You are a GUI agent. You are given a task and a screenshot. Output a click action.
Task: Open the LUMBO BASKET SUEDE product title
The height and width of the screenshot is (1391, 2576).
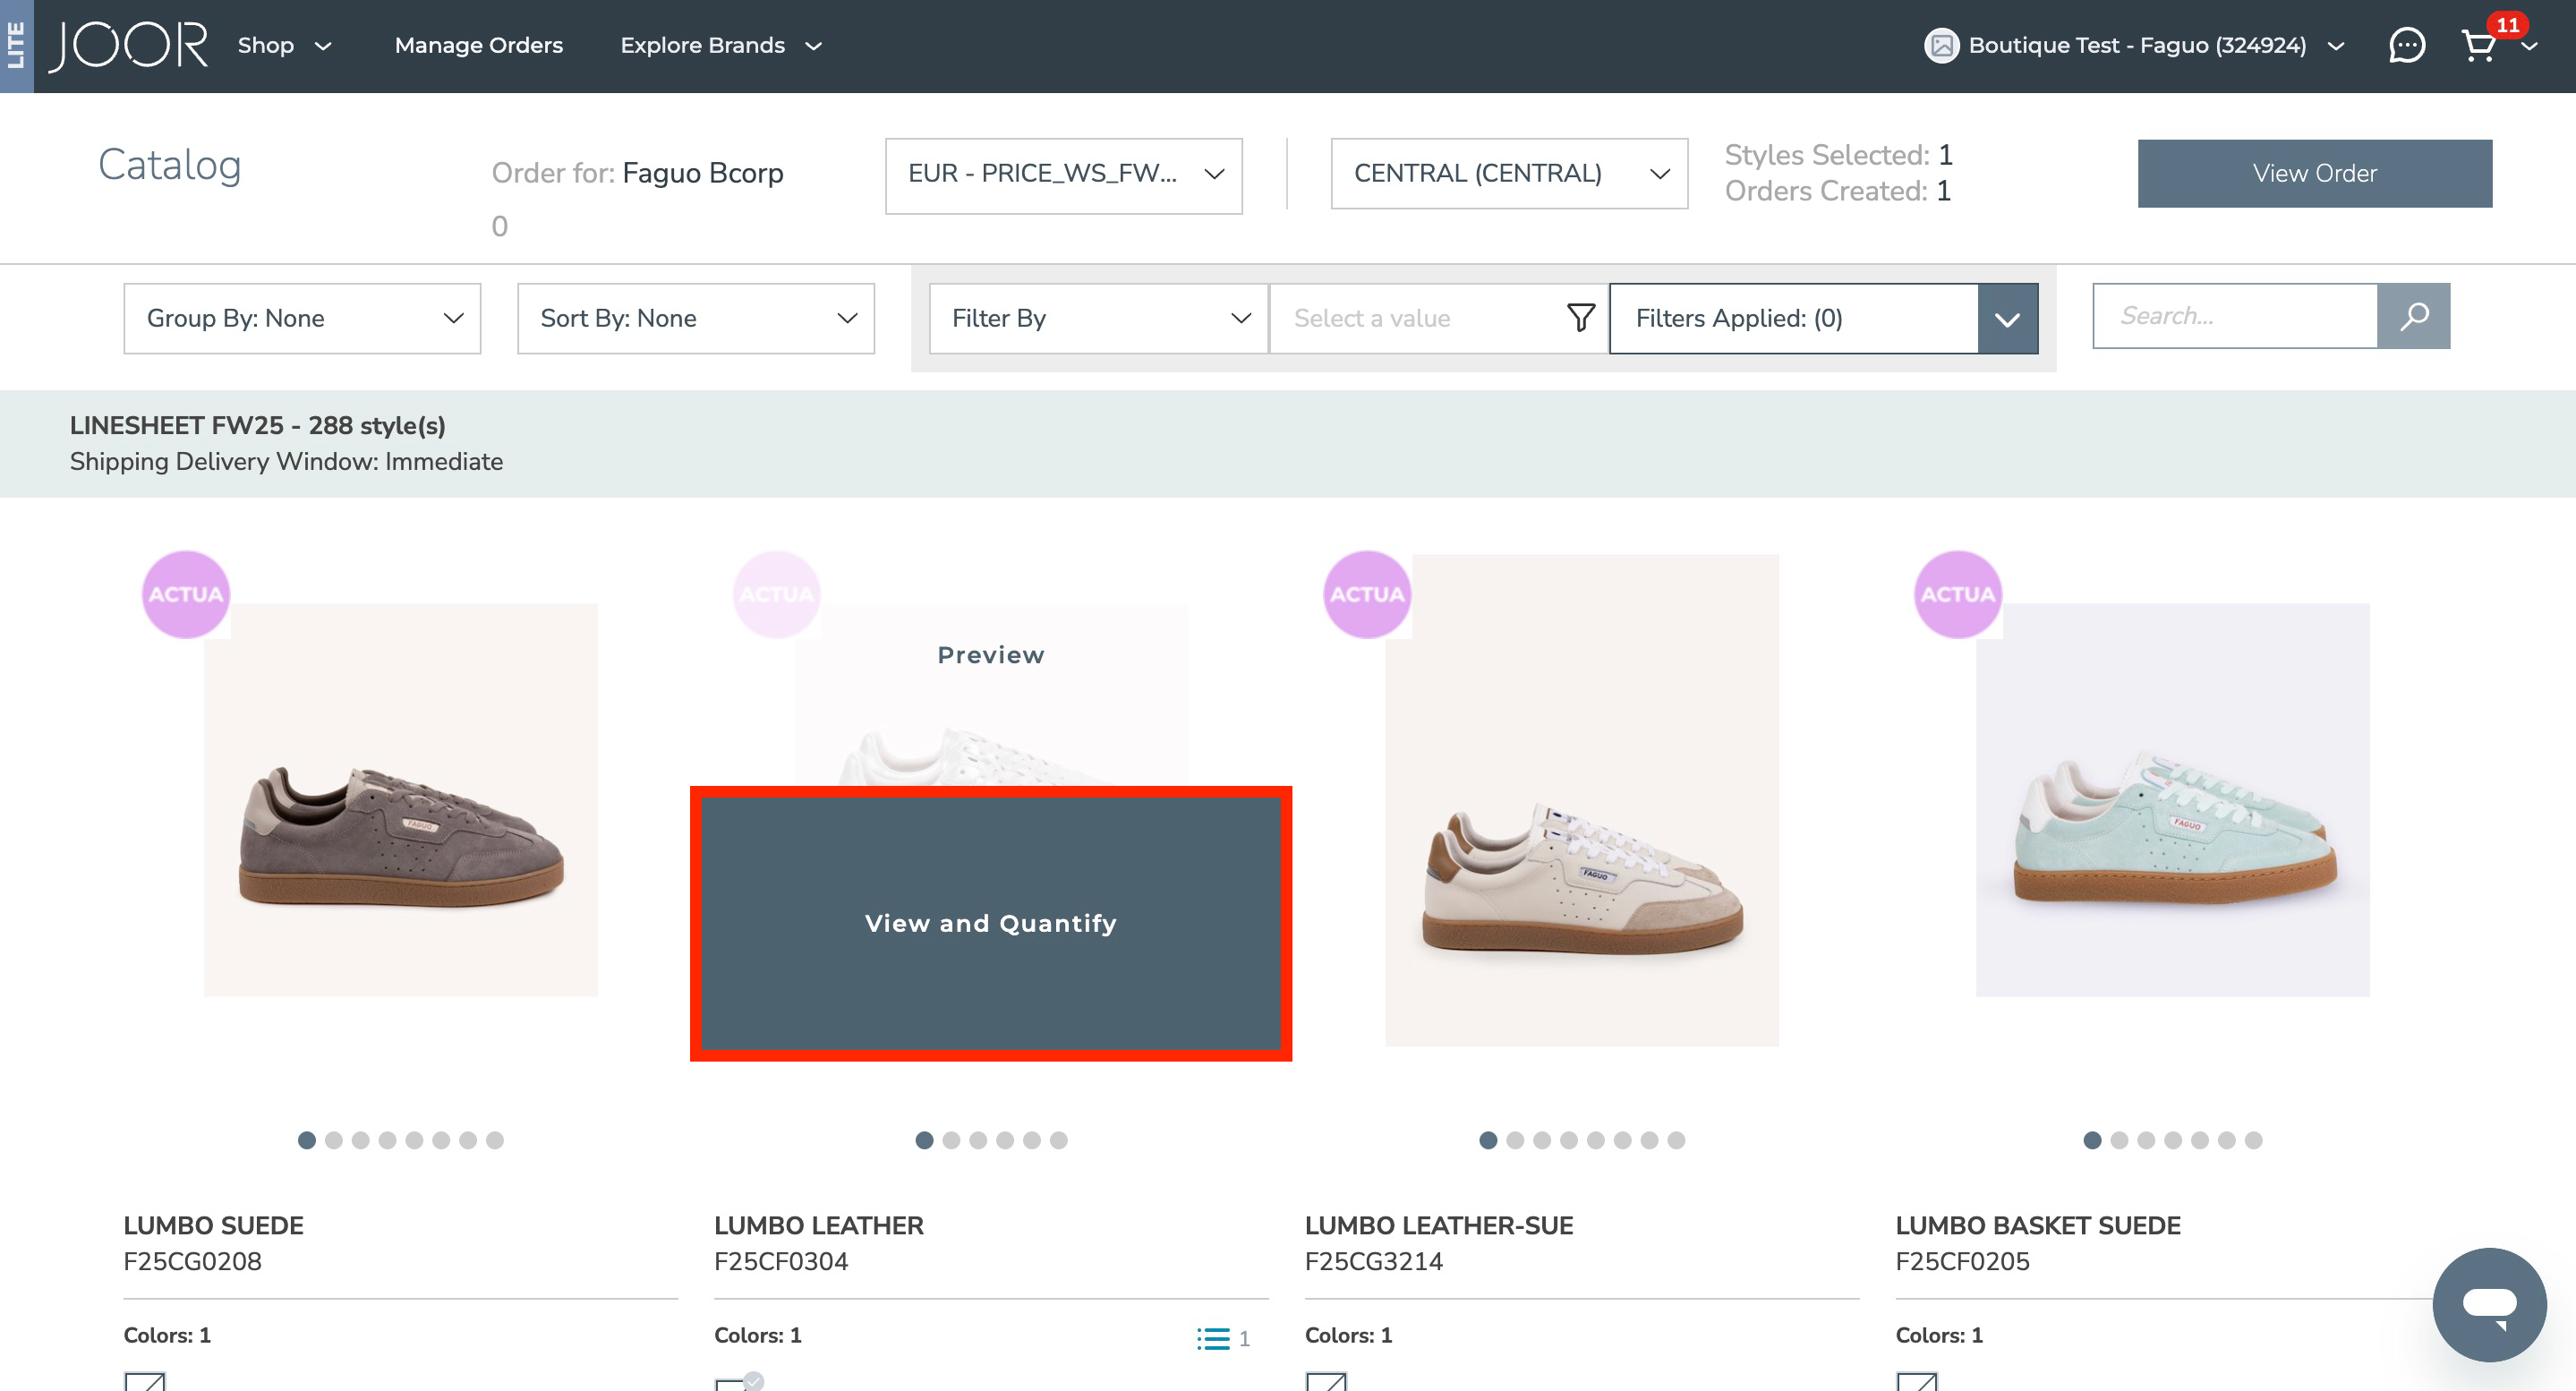(2037, 1225)
